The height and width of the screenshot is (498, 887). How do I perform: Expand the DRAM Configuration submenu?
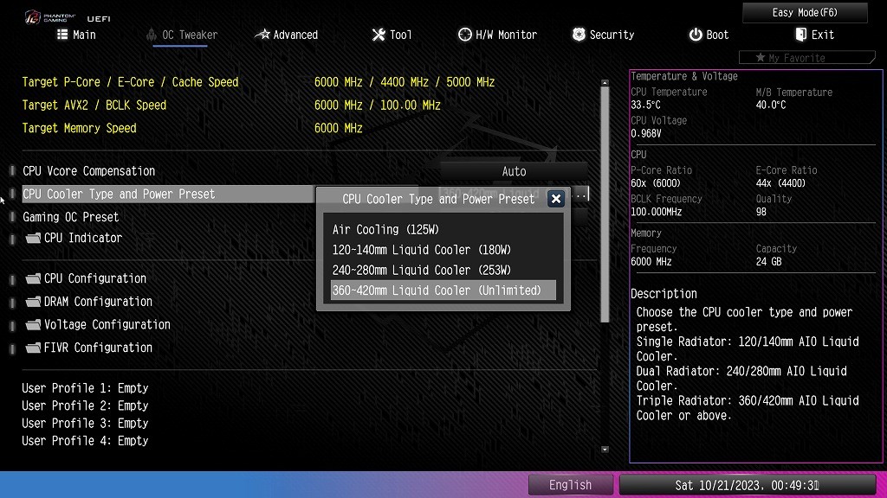click(97, 302)
